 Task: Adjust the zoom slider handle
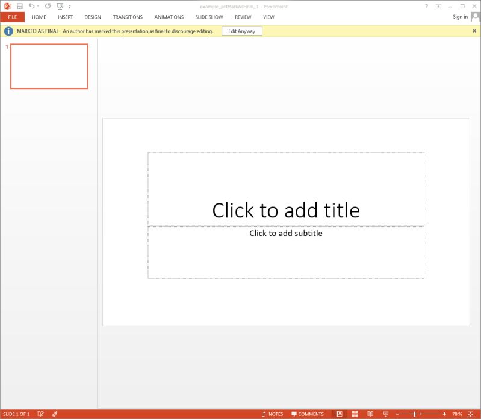click(x=414, y=414)
